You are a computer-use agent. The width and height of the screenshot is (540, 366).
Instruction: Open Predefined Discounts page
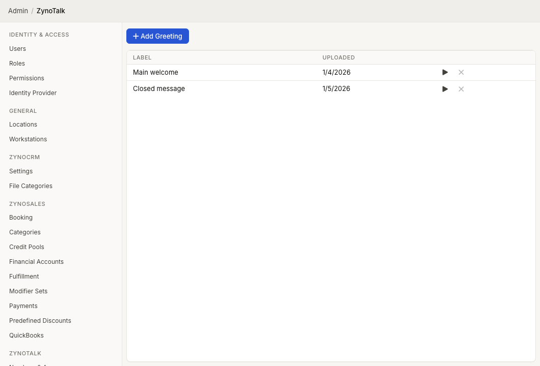pos(40,321)
